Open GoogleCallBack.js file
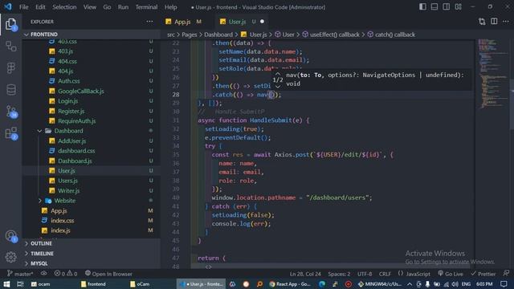 [81, 91]
